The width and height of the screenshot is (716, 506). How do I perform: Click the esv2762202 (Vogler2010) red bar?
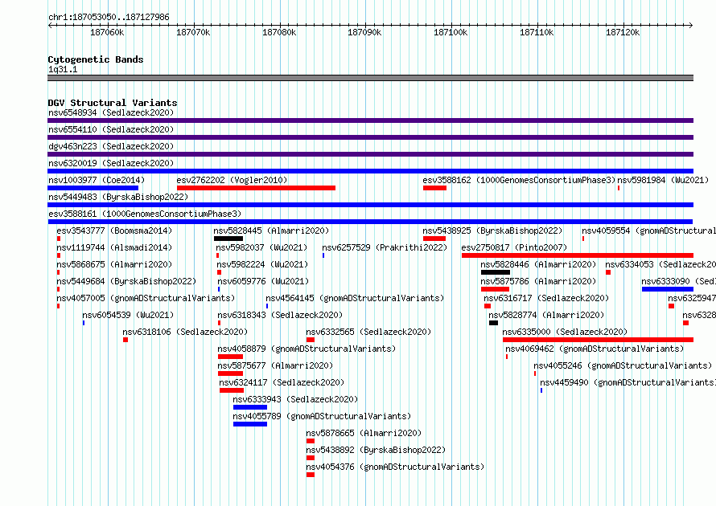pyautogui.click(x=256, y=188)
